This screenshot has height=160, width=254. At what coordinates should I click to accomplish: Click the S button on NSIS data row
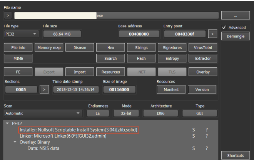point(194,148)
